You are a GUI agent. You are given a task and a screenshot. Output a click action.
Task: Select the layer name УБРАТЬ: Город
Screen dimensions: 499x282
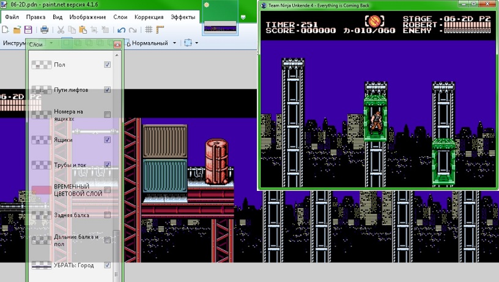[74, 265]
